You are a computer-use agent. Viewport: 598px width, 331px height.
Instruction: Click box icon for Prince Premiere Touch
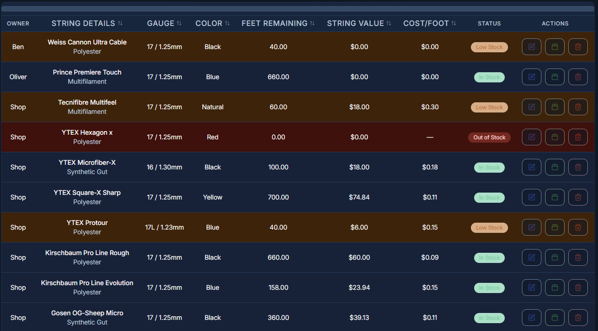pyautogui.click(x=555, y=77)
